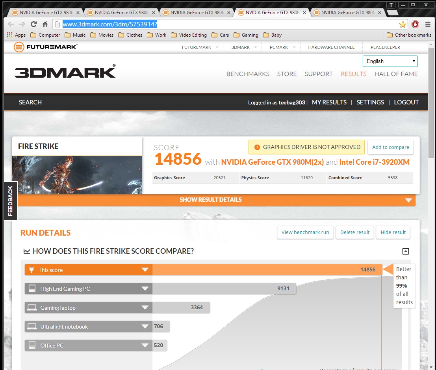Expand the This score dropdown arrow
This screenshot has height=370, width=436.
[x=145, y=270]
